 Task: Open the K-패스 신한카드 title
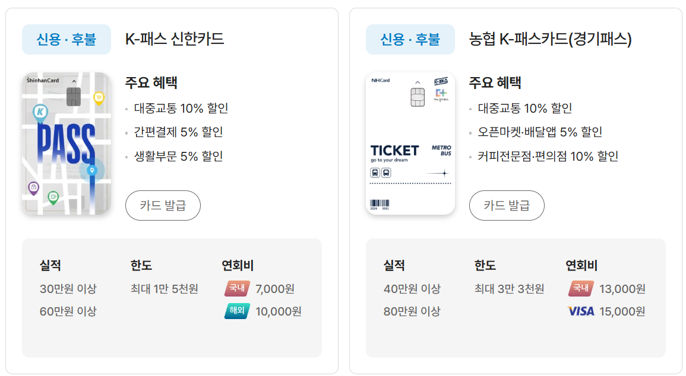(x=175, y=40)
